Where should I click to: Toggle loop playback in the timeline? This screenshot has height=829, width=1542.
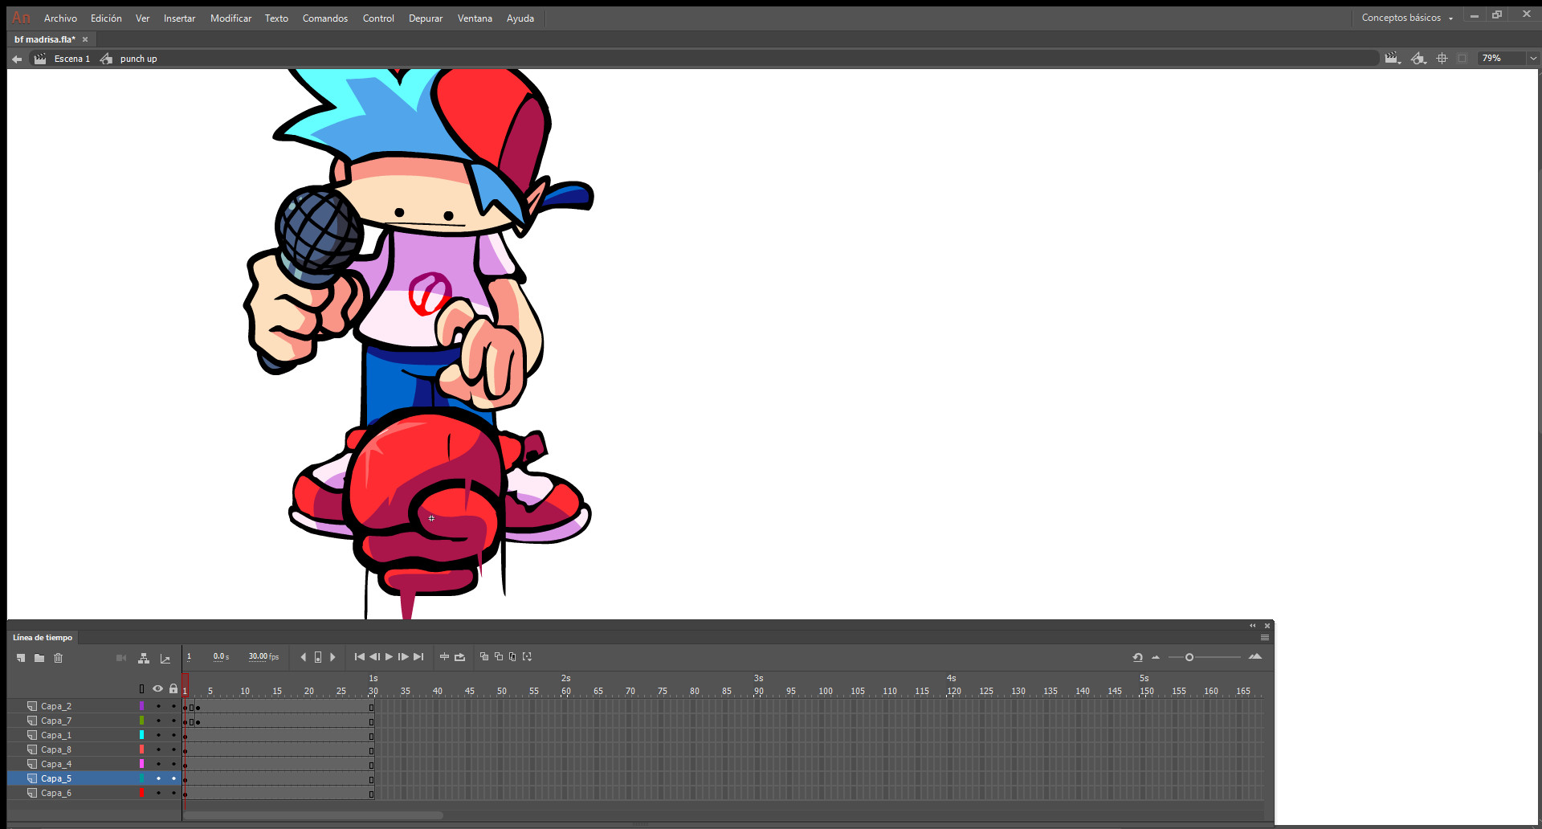tap(459, 657)
